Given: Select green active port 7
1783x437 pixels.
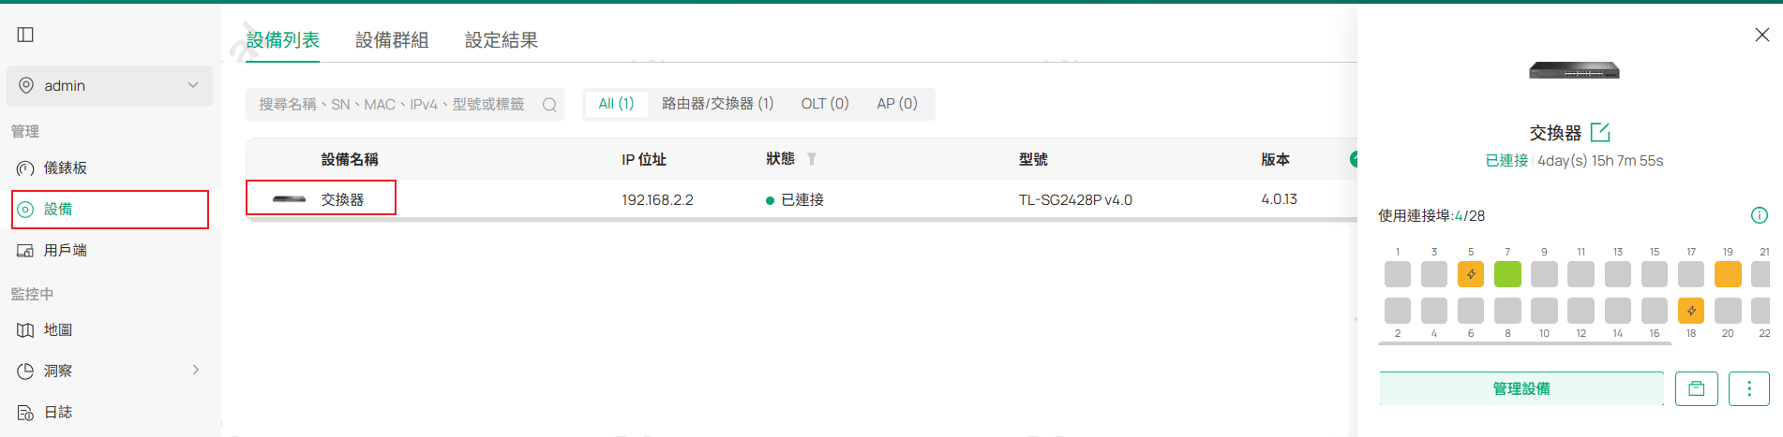Looking at the screenshot, I should pos(1507,274).
